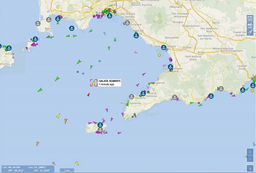Open the Torre del Greco blue anchor
Image resolution: width=256 pixels, height=173 pixels.
pyautogui.click(x=136, y=36)
